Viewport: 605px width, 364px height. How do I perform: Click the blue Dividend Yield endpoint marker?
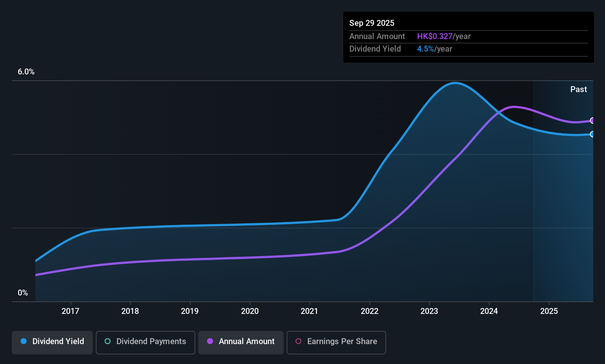point(592,134)
